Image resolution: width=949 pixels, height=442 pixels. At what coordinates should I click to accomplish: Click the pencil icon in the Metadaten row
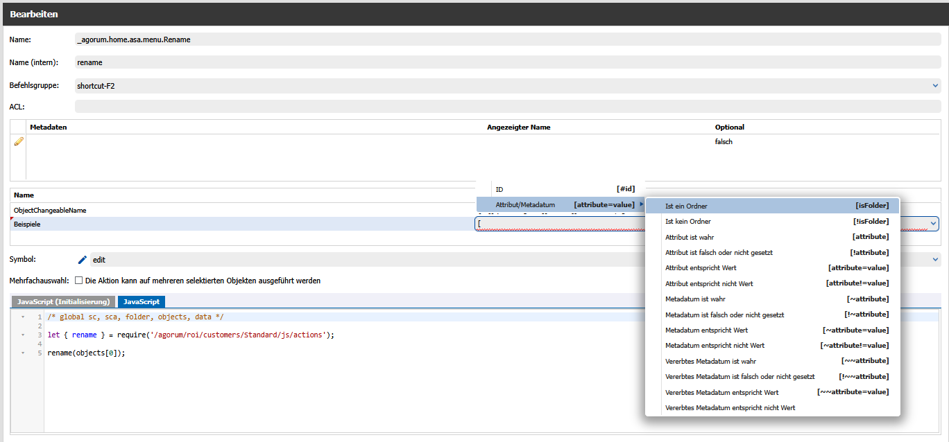(19, 141)
